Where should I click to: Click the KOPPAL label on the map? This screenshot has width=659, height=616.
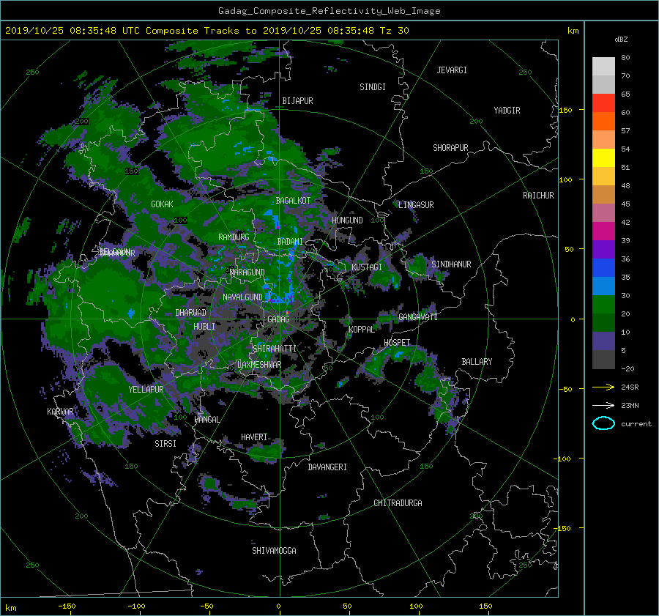[x=362, y=330]
